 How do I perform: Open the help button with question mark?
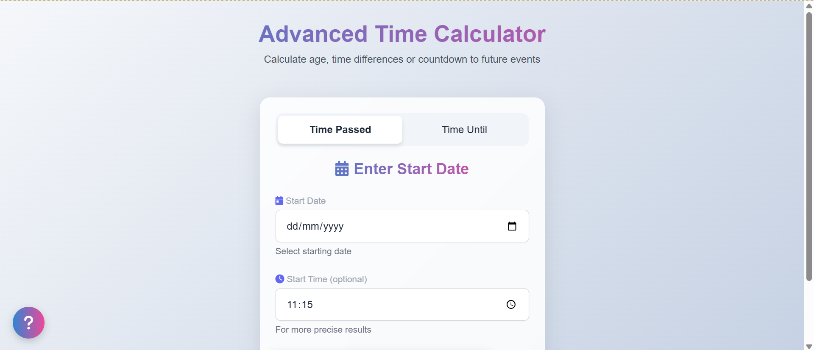[x=28, y=322]
